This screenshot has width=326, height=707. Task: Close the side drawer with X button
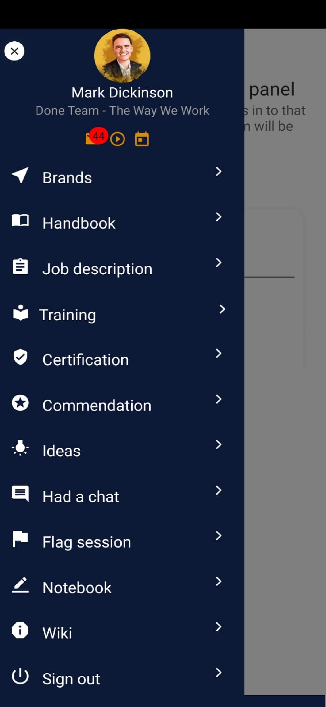(14, 51)
